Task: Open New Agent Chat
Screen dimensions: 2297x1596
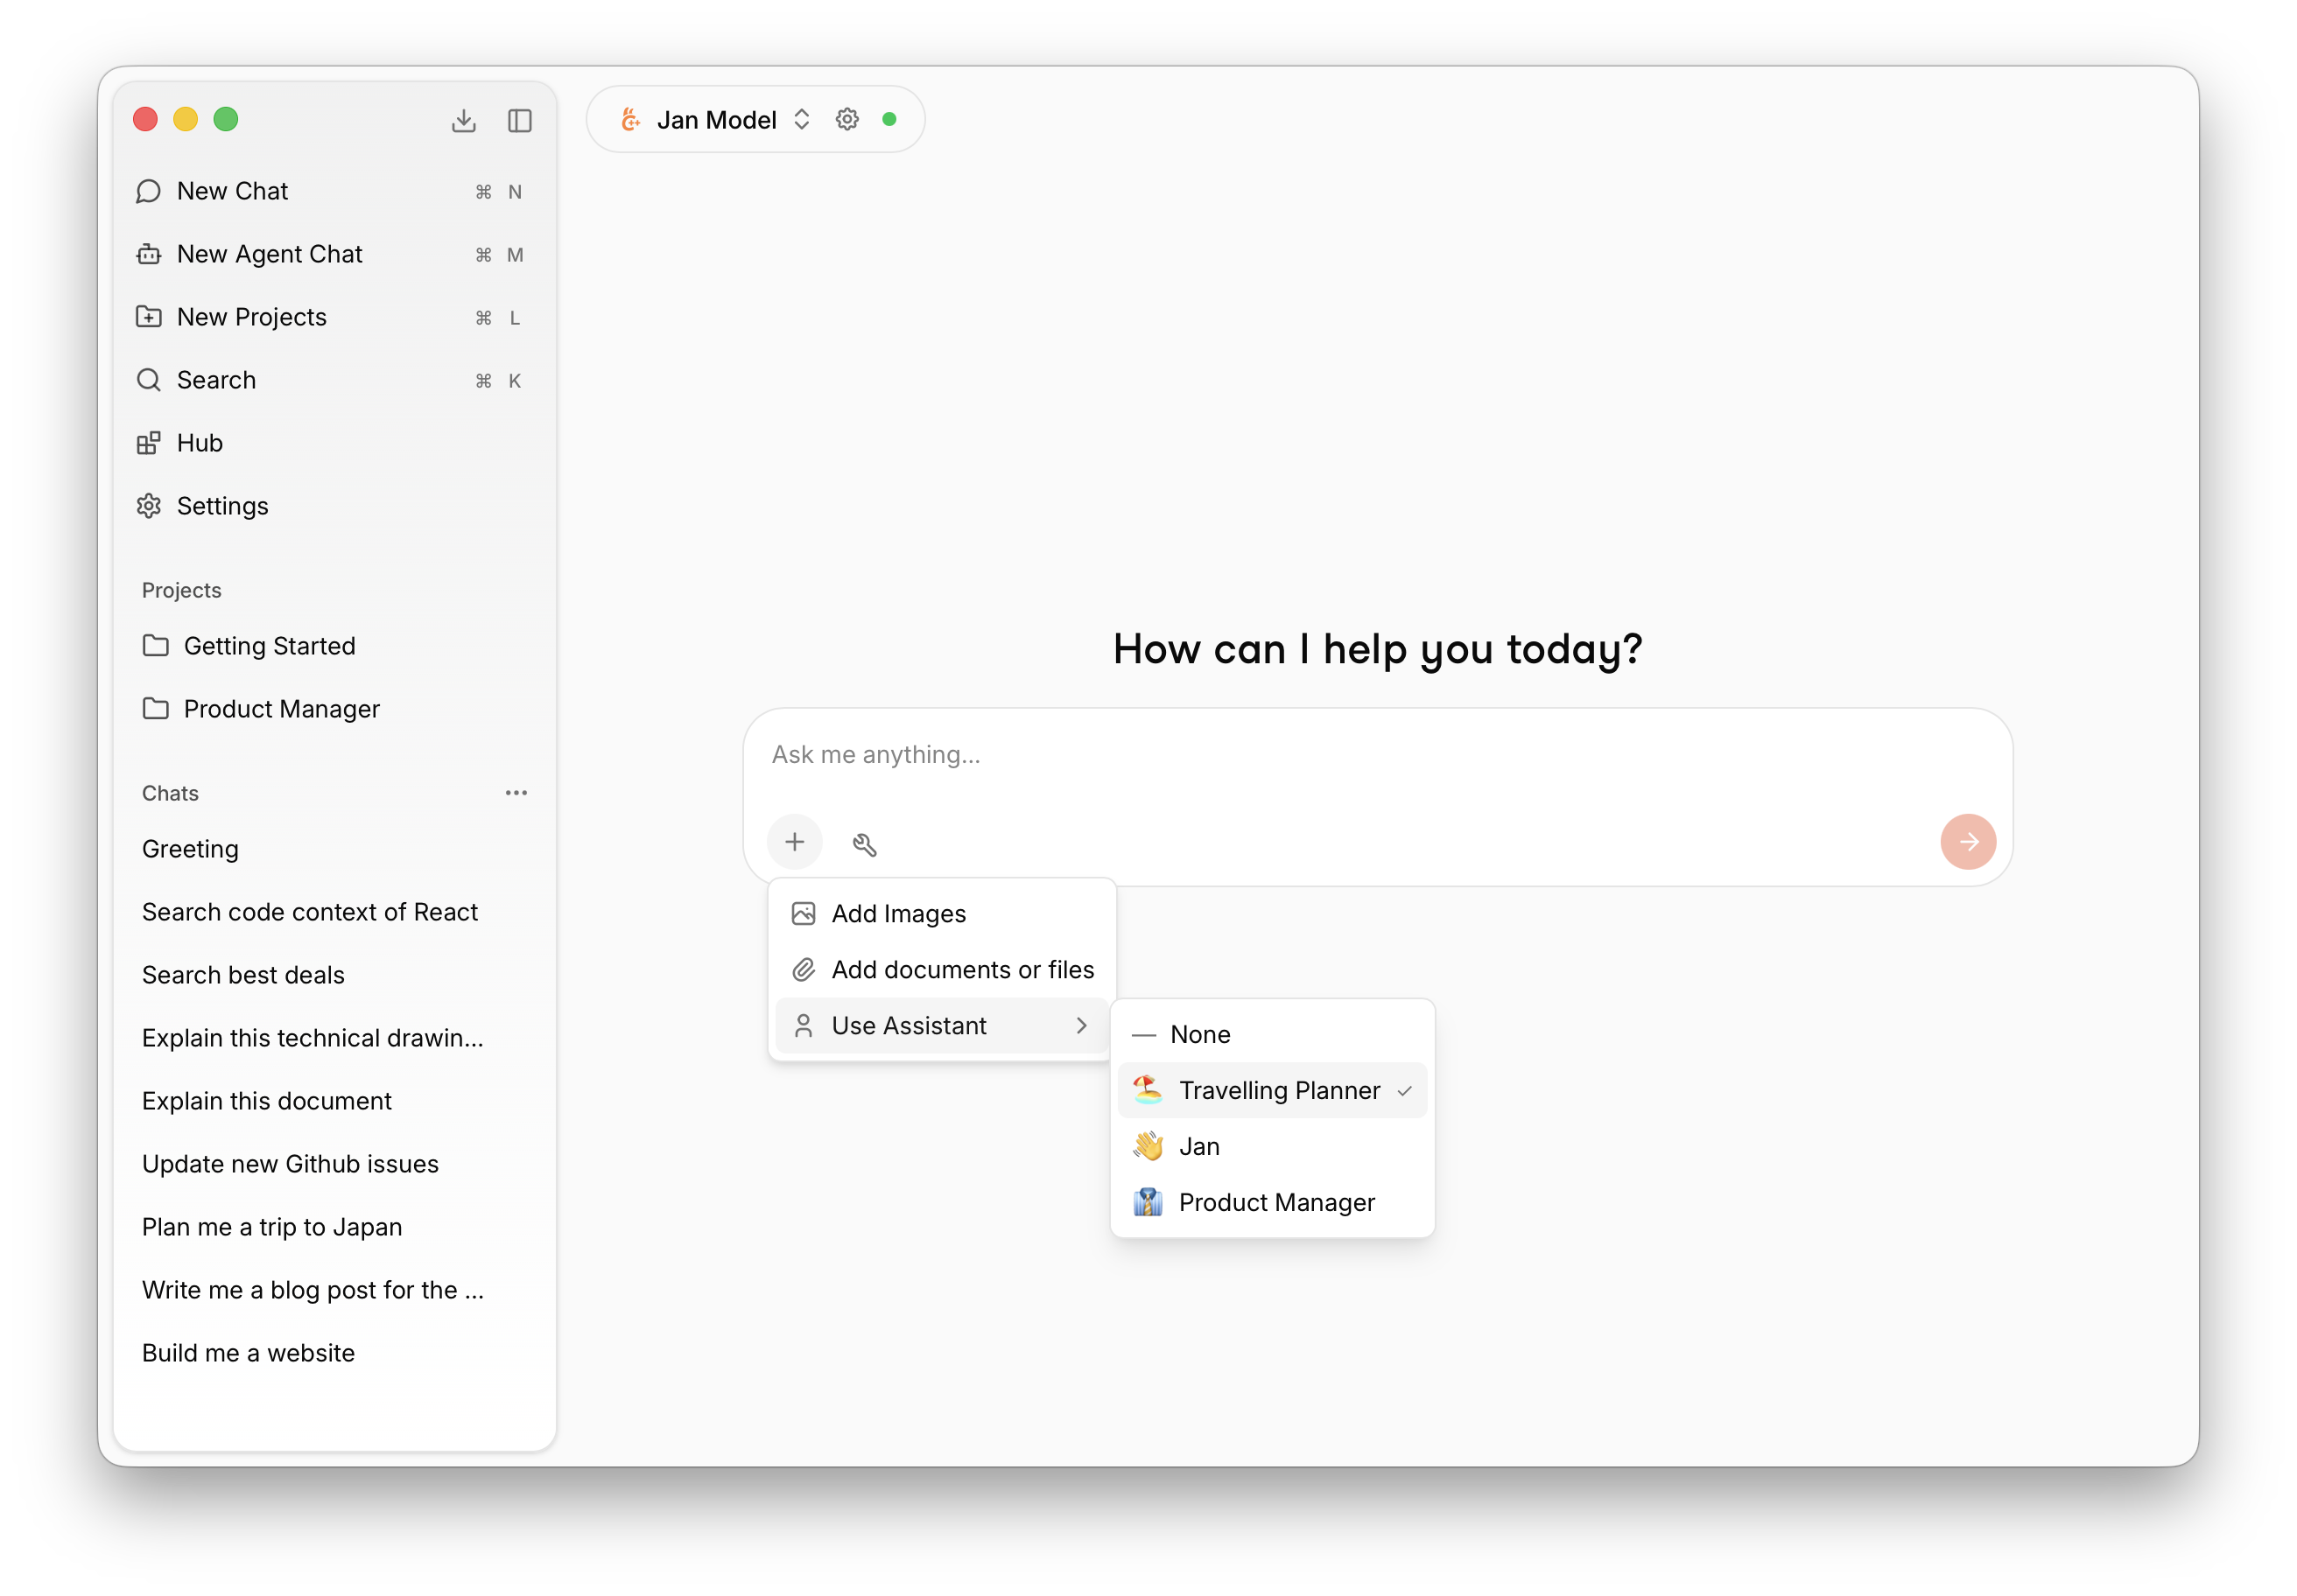Action: click(x=269, y=254)
